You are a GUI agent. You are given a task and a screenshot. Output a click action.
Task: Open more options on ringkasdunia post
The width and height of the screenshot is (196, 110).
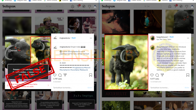[x=91, y=38]
